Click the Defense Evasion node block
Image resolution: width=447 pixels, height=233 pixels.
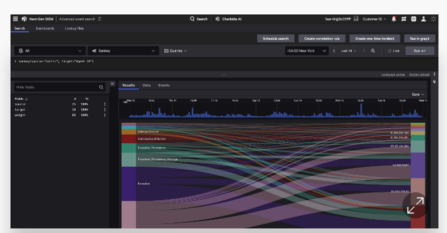[129, 132]
